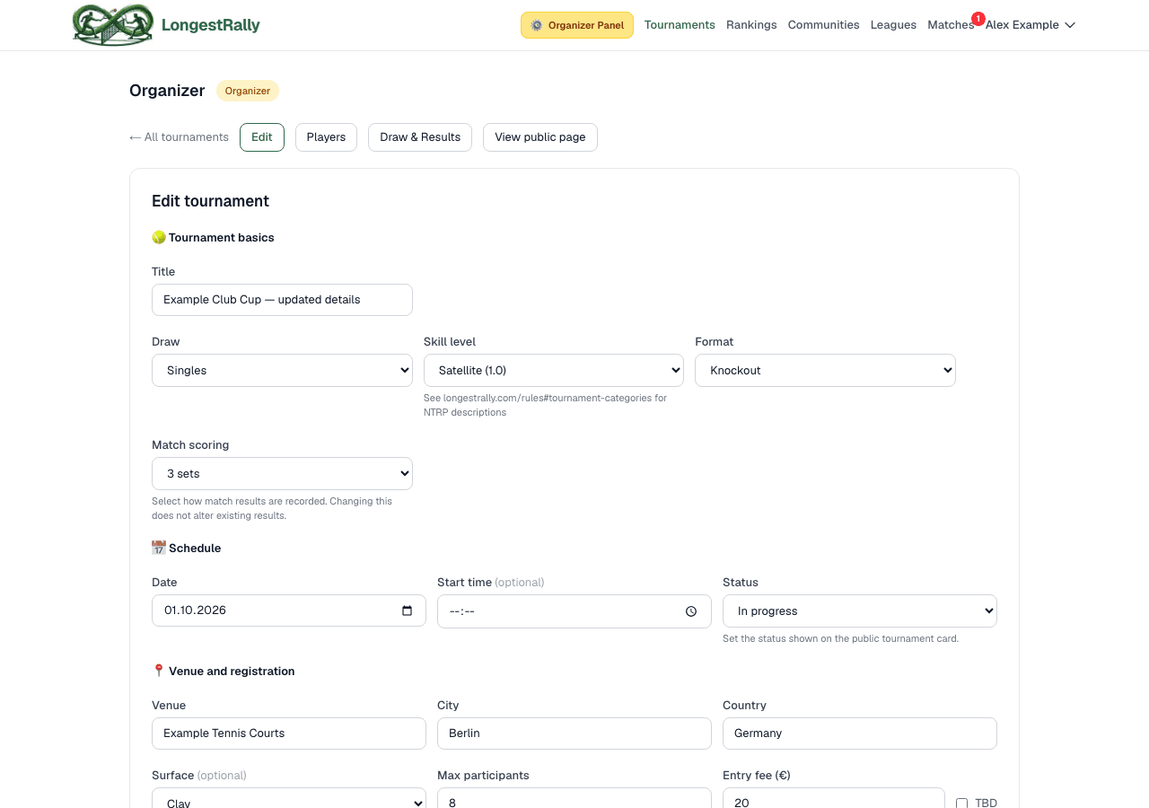
Task: Open the start time clock icon
Action: [691, 611]
